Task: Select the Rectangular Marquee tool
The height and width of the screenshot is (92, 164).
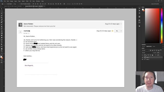Action: tap(2, 11)
